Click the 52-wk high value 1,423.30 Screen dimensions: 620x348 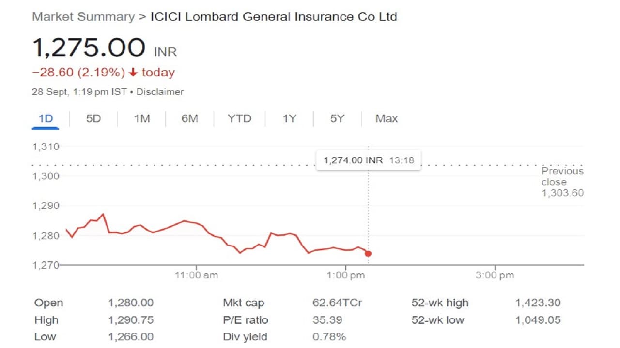tap(538, 303)
